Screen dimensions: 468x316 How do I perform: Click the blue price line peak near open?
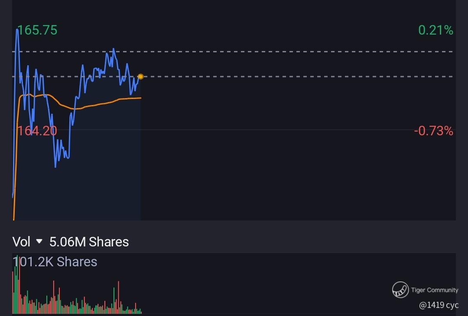(x=17, y=30)
